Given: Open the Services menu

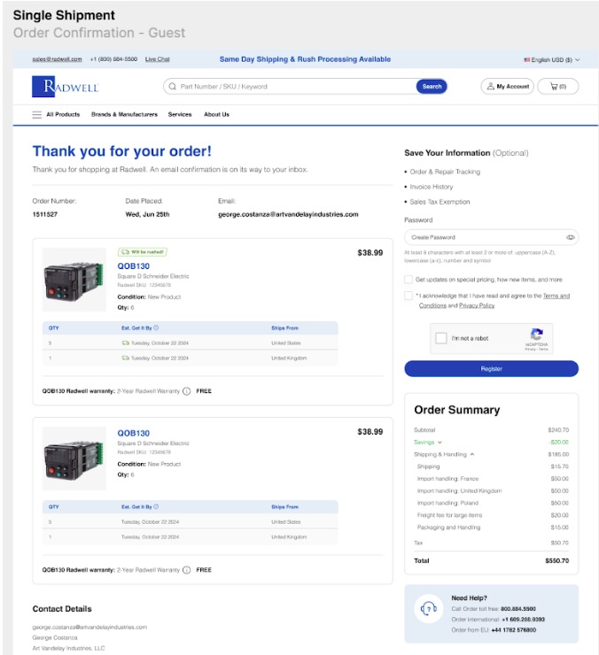Looking at the screenshot, I should click(180, 114).
